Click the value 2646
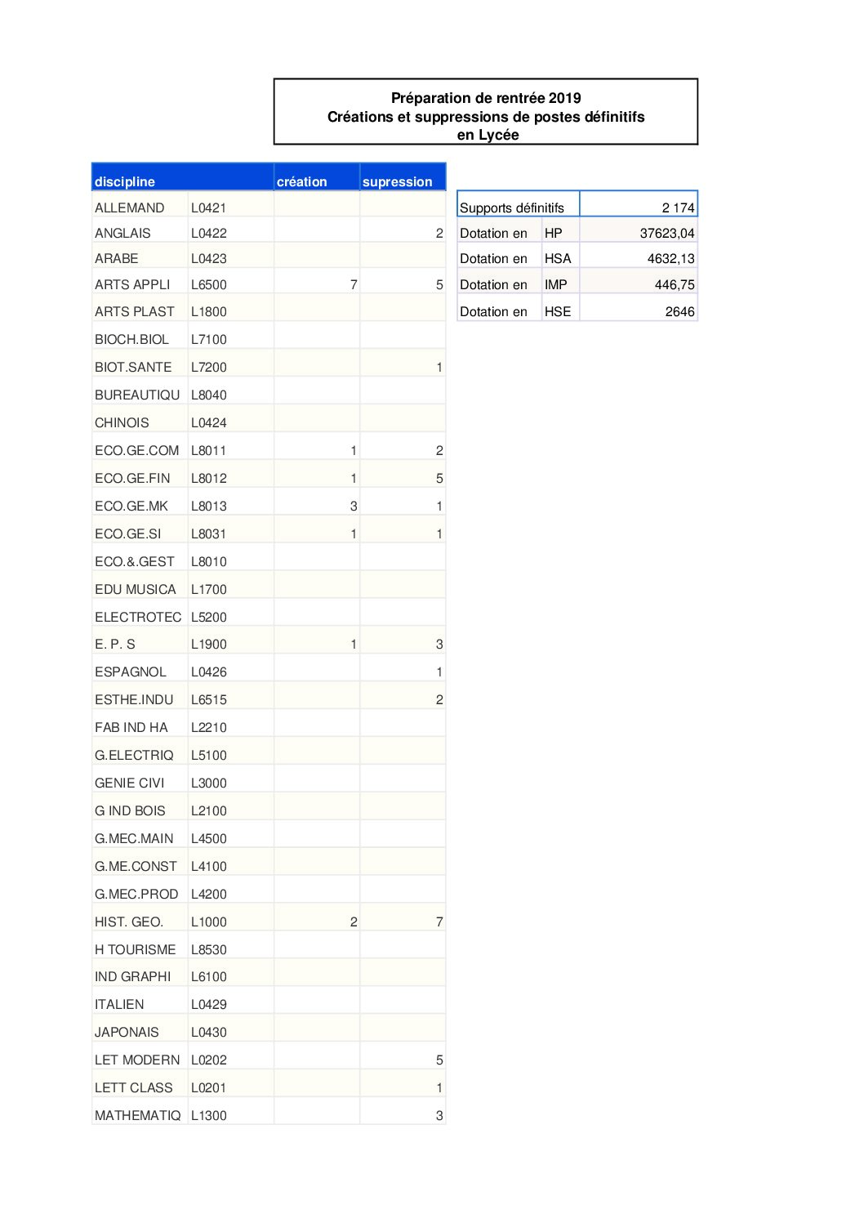The height and width of the screenshot is (1223, 864). pos(639,308)
